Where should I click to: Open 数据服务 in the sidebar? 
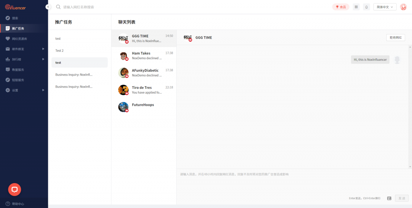[18, 70]
